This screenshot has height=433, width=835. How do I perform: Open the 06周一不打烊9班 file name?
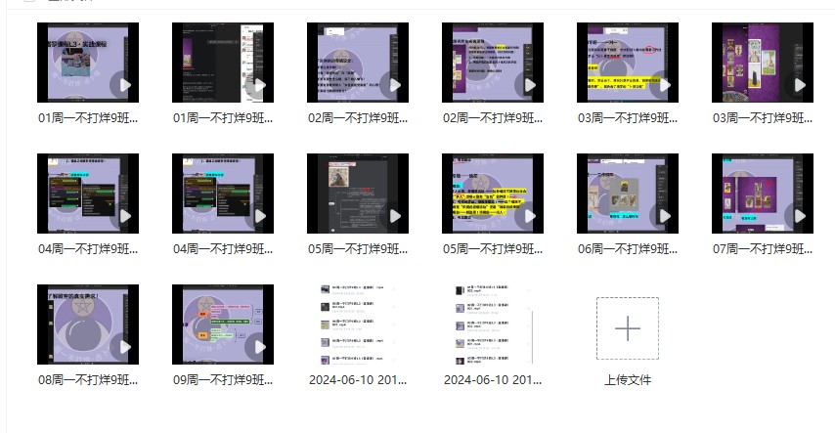627,249
